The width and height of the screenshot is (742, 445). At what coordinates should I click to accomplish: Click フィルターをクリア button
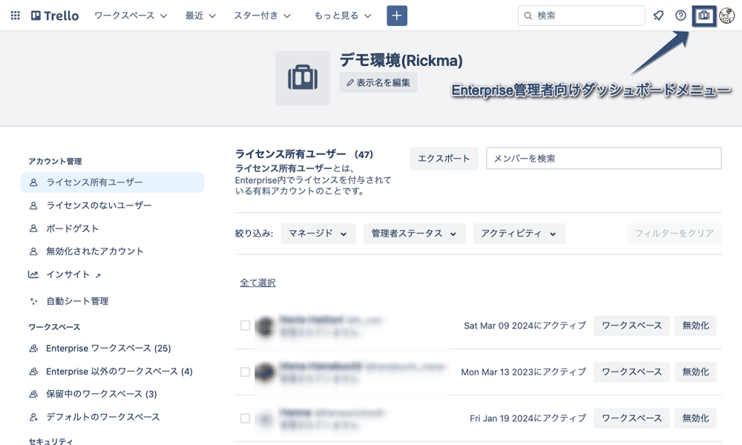(x=674, y=234)
